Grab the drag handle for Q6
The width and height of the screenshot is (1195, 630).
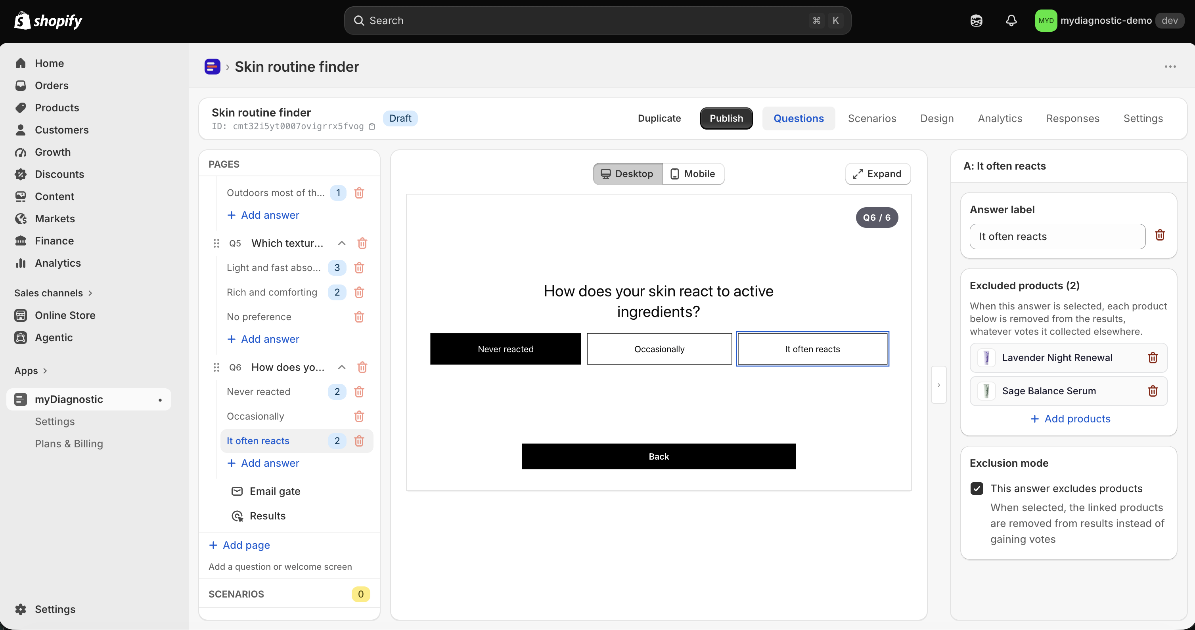coord(216,367)
